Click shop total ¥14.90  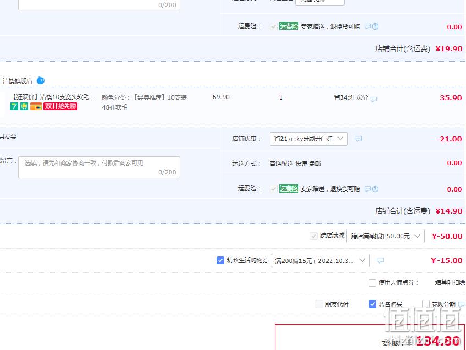click(449, 211)
